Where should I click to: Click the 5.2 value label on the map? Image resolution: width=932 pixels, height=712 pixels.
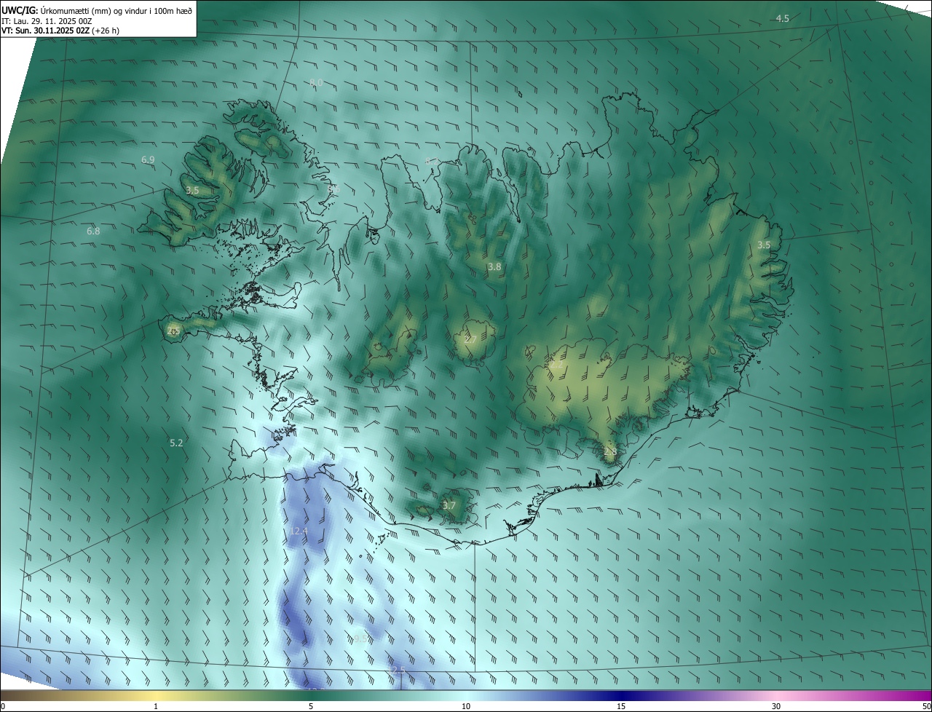(x=176, y=443)
